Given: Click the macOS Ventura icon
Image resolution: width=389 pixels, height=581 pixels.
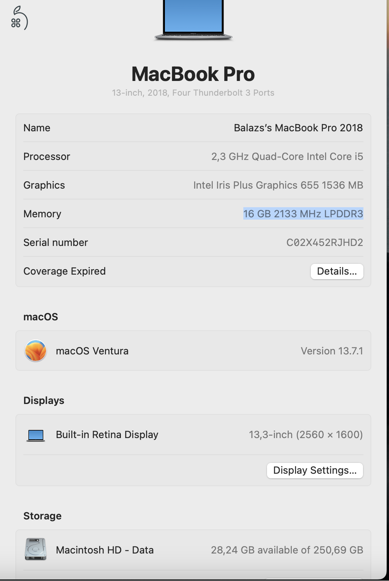Looking at the screenshot, I should click(x=36, y=351).
